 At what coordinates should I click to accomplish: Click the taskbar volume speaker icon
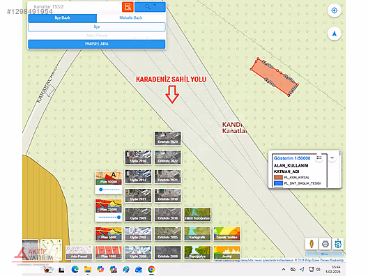319,269
